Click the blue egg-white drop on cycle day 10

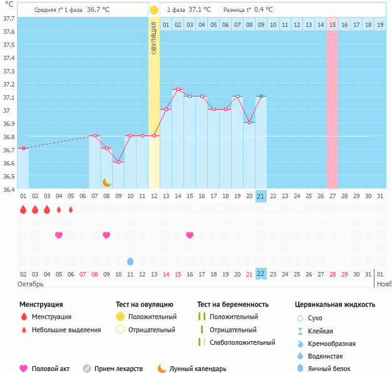tap(130, 261)
